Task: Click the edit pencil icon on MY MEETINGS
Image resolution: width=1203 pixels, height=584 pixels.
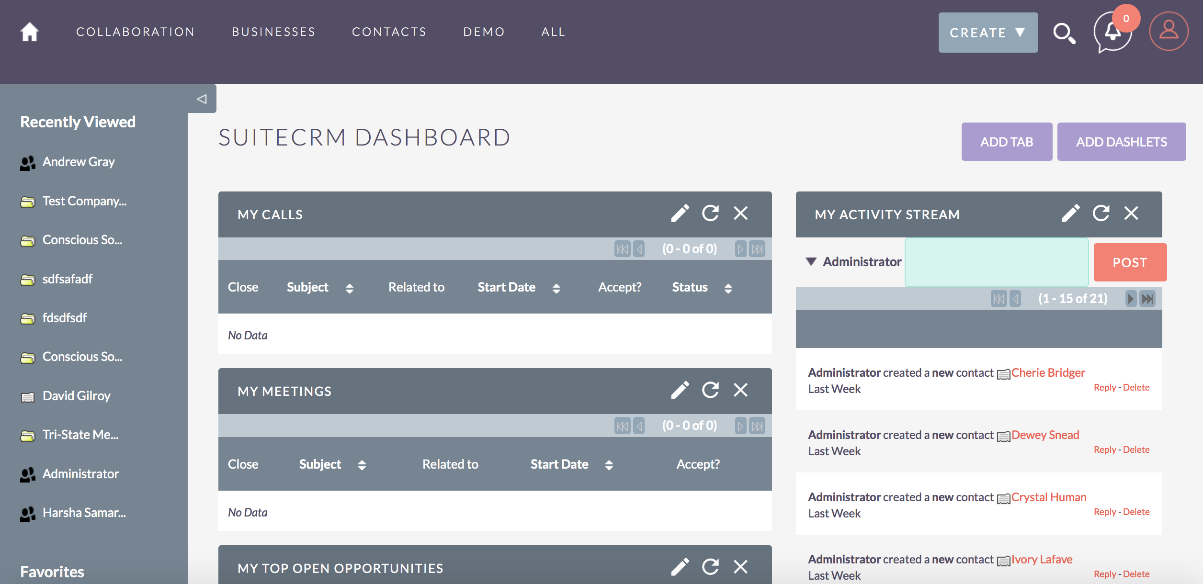Action: pyautogui.click(x=679, y=391)
